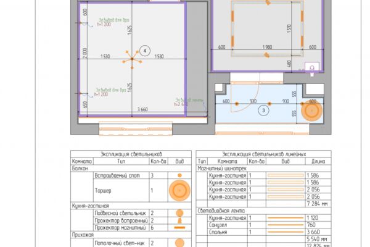
Task: Click the Балкон section row
Action: point(131,169)
